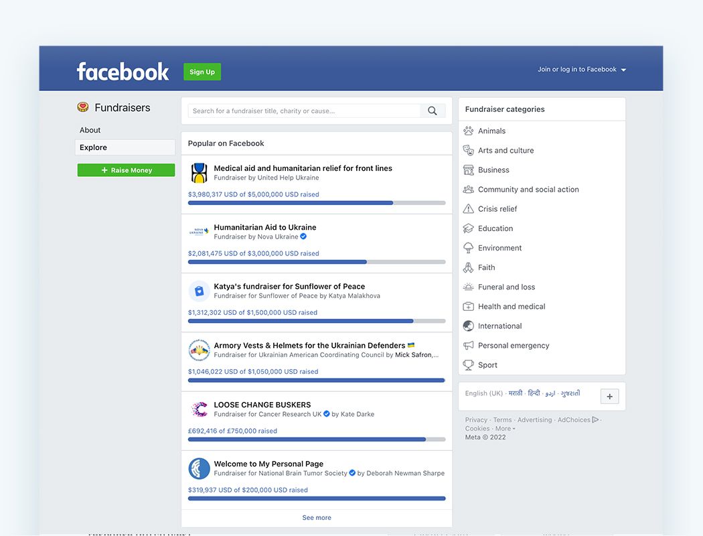Click the Advertising footer link
The width and height of the screenshot is (703, 536).
coord(535,420)
